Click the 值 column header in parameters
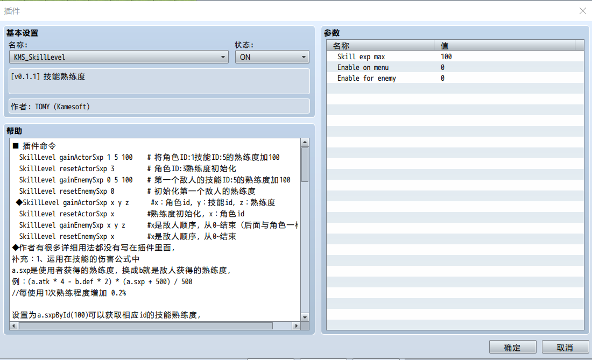The image size is (592, 360). (504, 46)
